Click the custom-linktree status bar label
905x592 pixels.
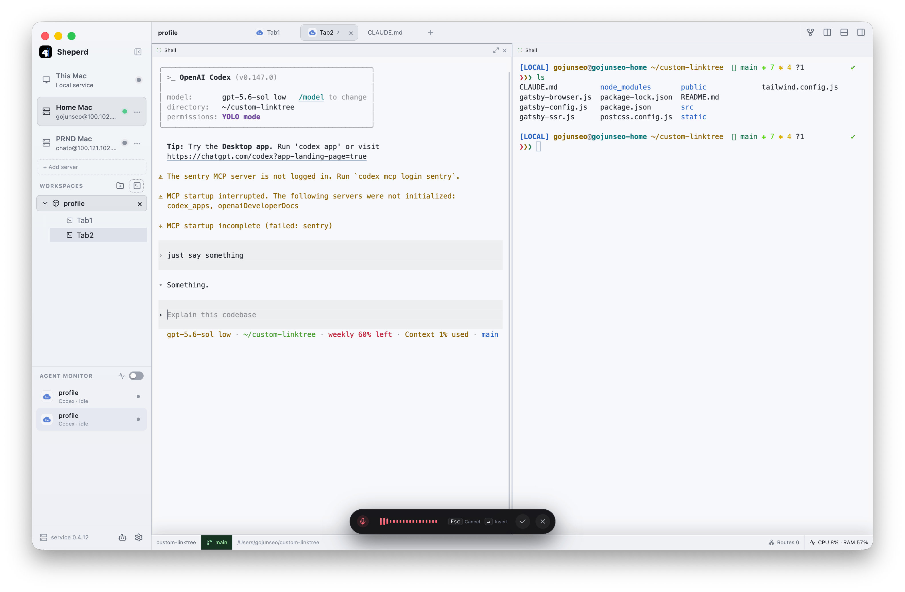tap(176, 543)
